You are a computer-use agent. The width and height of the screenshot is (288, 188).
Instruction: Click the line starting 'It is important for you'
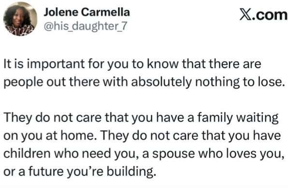pos(132,65)
